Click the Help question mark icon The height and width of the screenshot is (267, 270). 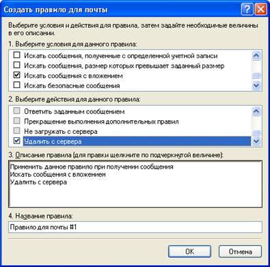click(x=247, y=10)
